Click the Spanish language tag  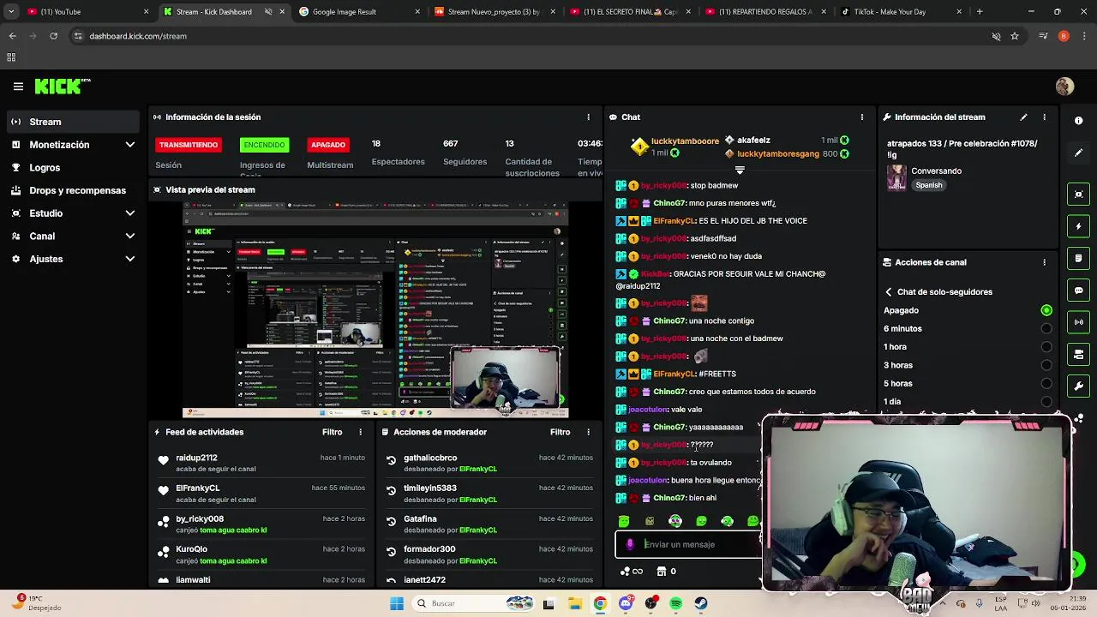pos(928,185)
